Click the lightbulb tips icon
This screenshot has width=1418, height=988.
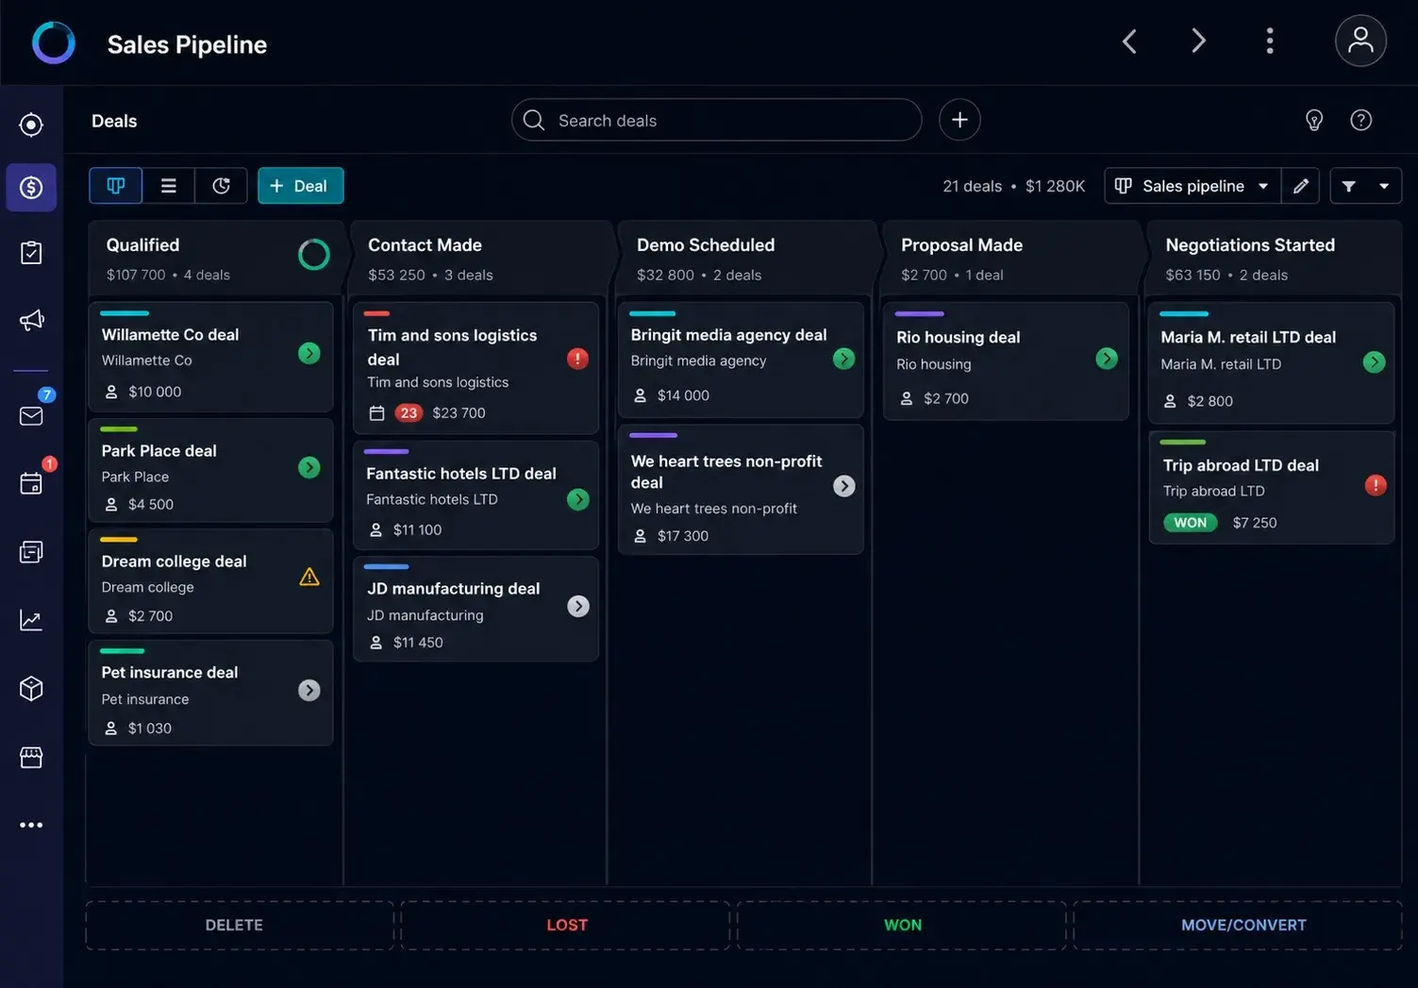click(x=1313, y=120)
